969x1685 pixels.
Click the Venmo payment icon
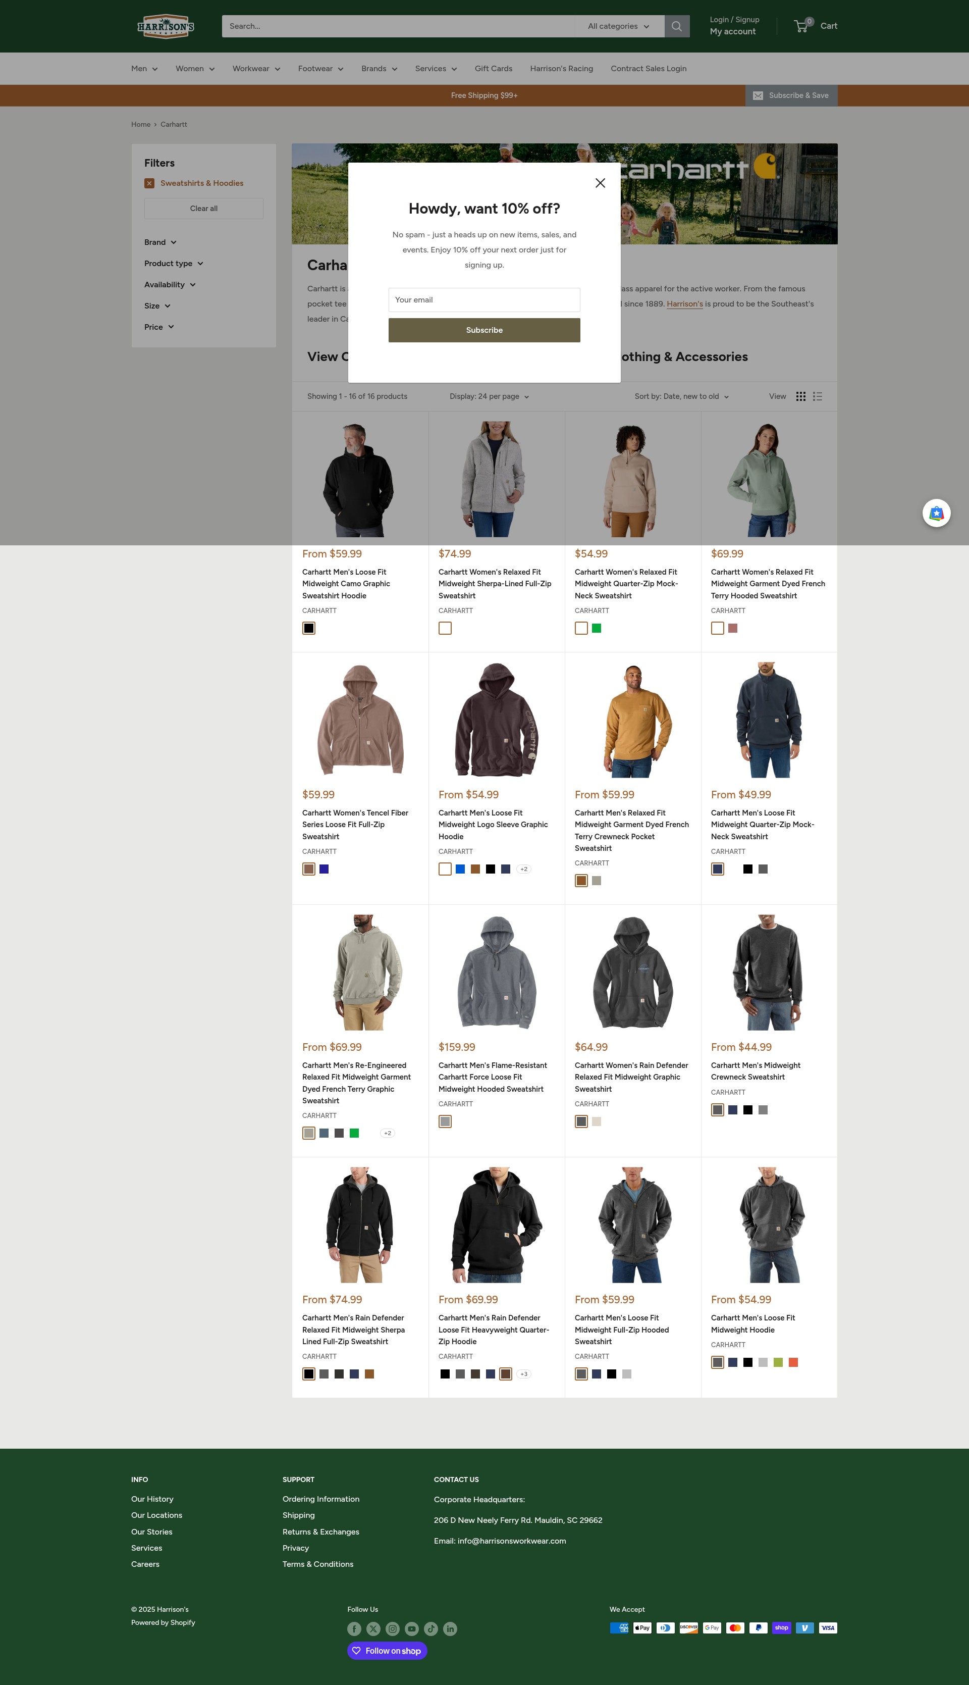click(x=804, y=1627)
